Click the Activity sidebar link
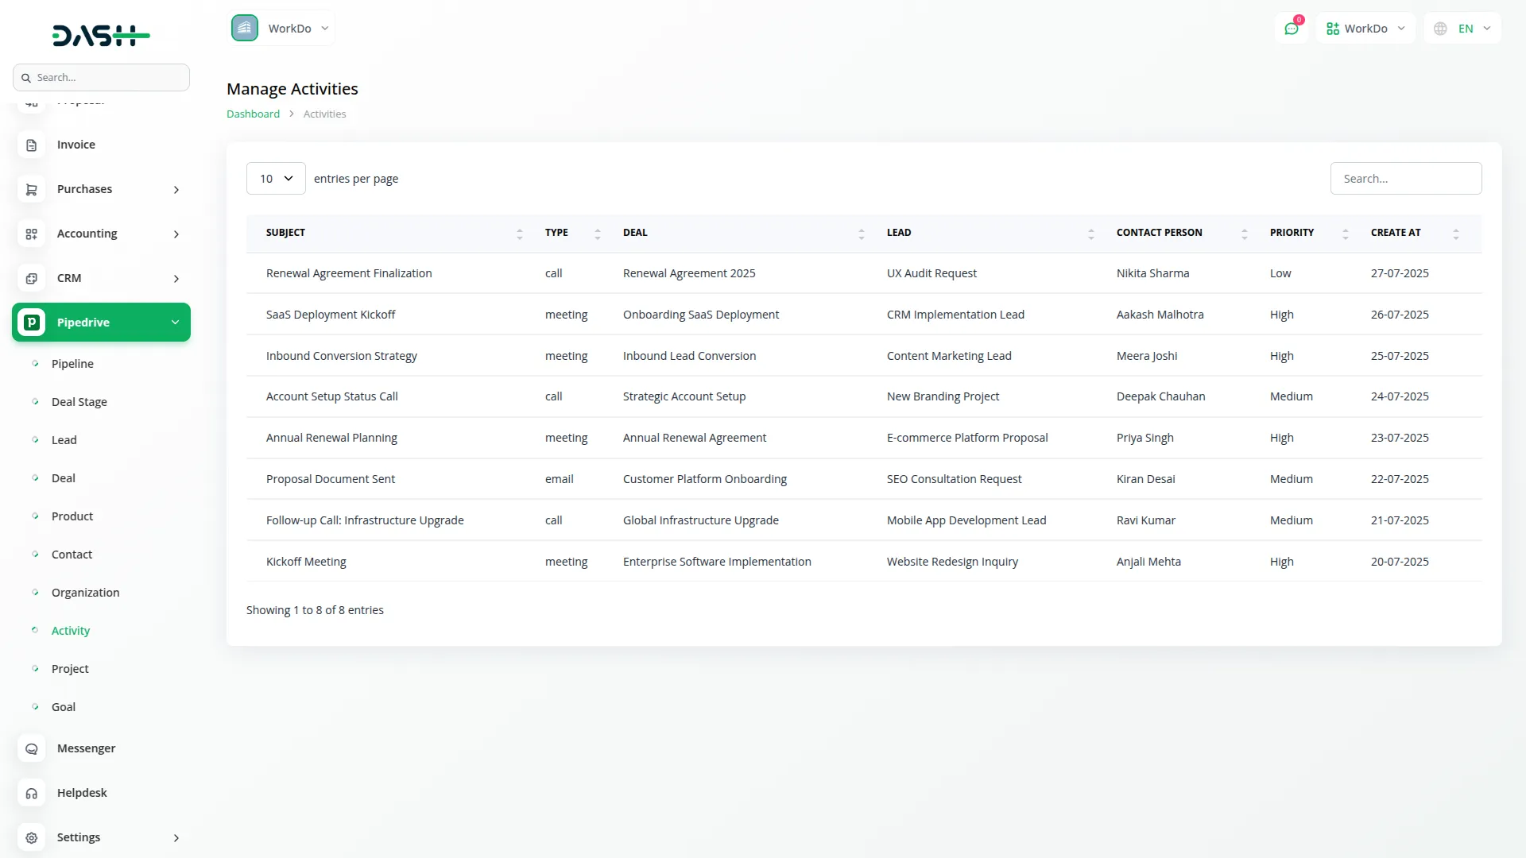This screenshot has width=1526, height=858. [70, 630]
